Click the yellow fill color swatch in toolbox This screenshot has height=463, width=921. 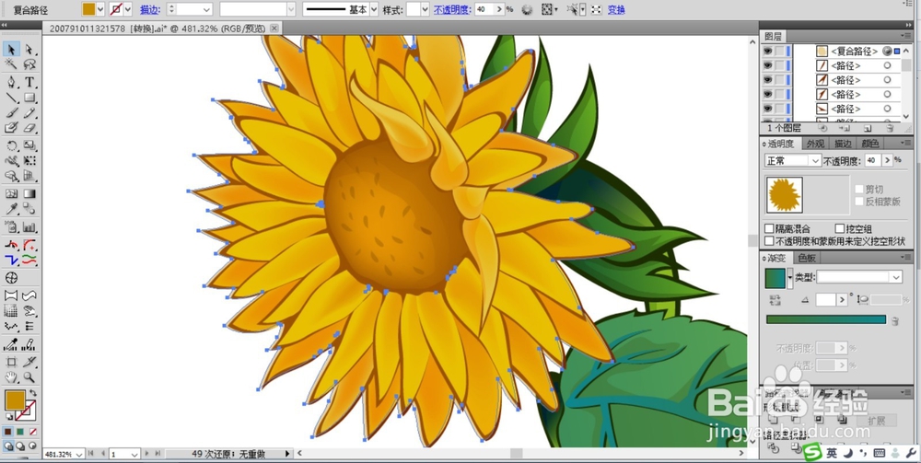pos(15,400)
